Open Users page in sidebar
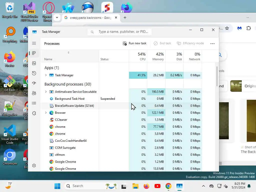256x192 pixels. 34,93
